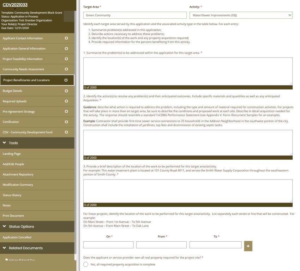Click the 'Due Date: 12/31/2020' text
This screenshot has height=271, width=300.
pyautogui.click(x=15, y=28)
